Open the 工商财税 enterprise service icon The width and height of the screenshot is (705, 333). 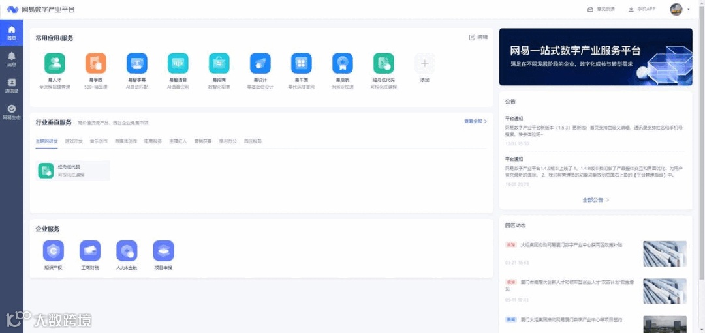pyautogui.click(x=90, y=250)
